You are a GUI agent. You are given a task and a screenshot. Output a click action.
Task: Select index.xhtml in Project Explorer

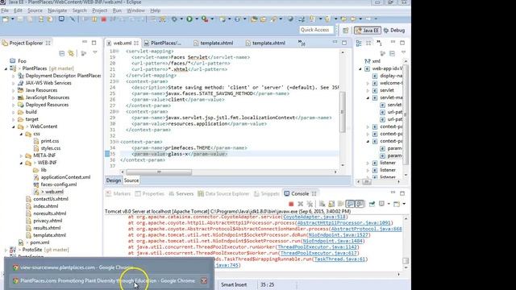(x=45, y=206)
